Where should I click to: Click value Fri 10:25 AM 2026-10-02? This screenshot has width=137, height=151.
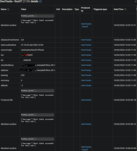pos(32,45)
